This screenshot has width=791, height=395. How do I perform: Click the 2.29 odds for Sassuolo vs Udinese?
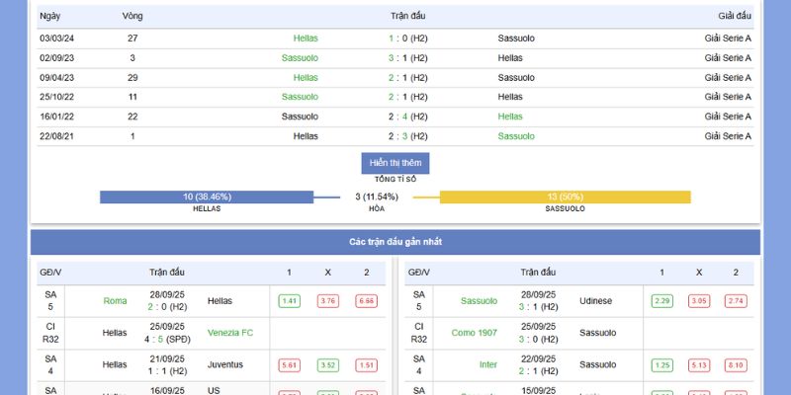(x=662, y=301)
